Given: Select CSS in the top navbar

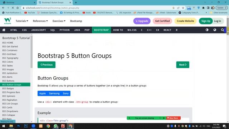Looking at the screenshot, I should (x=24, y=30).
